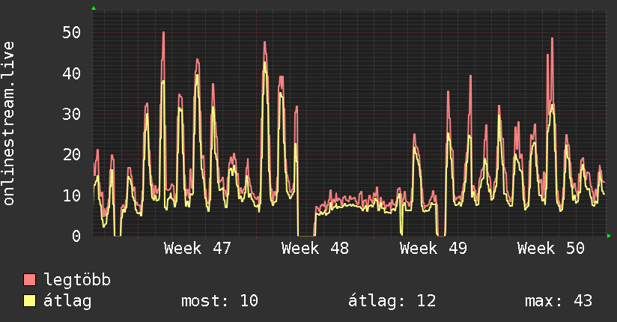Click the Week 49 axis label
Image resolution: width=617 pixels, height=322 pixels.
click(x=434, y=249)
